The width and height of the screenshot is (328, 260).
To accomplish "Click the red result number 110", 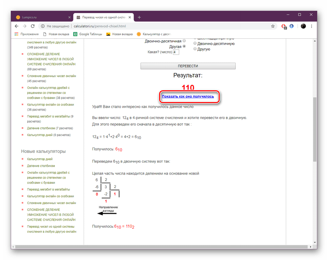I will coord(188,87).
